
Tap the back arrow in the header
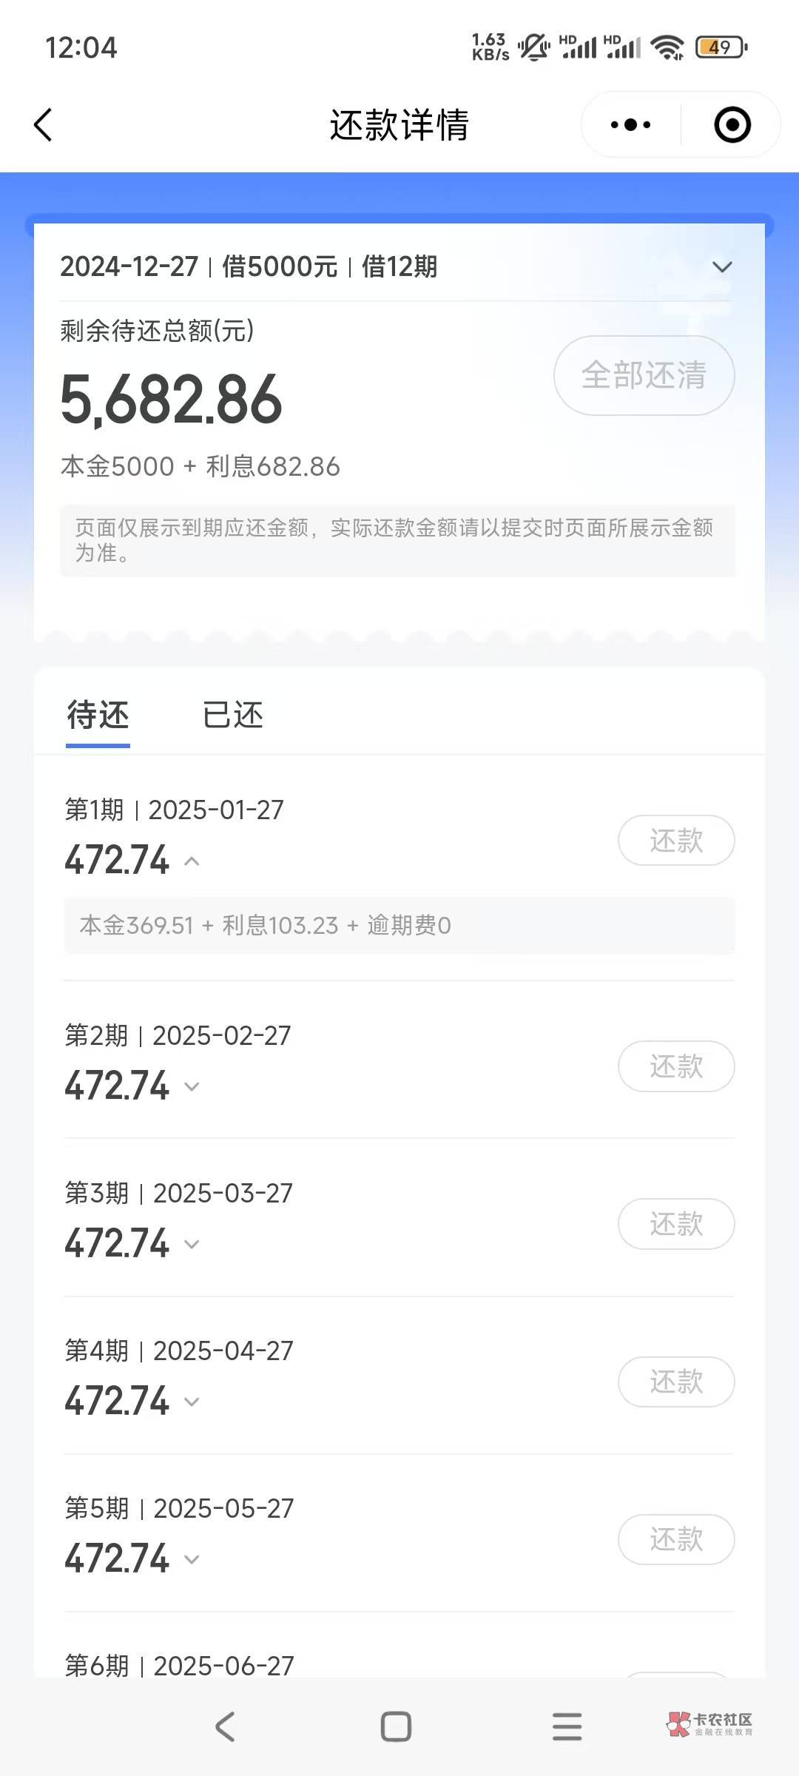coord(43,124)
